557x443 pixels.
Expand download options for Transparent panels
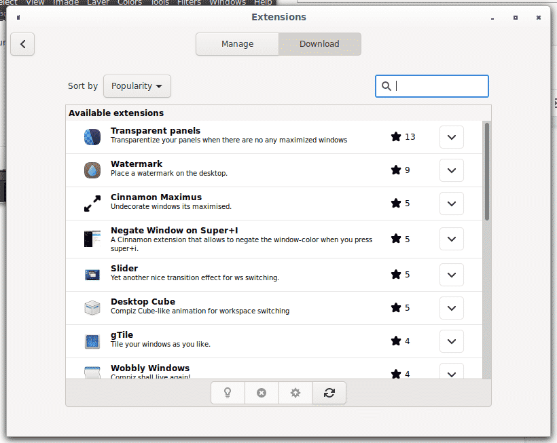451,137
